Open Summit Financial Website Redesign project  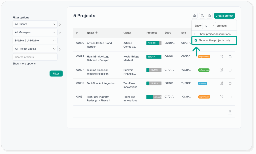[x=98, y=72]
